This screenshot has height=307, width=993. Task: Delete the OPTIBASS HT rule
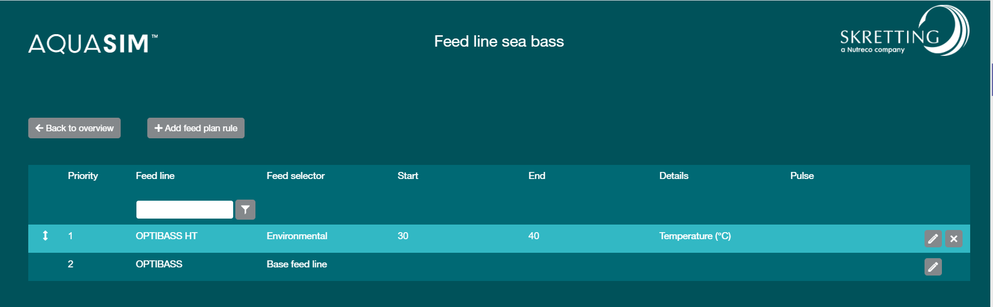(953, 239)
